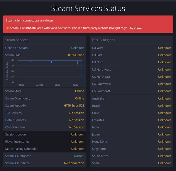The height and width of the screenshot is (171, 176).
Task: Click the SteamDB Database "Normal" status
Action: (x=79, y=156)
